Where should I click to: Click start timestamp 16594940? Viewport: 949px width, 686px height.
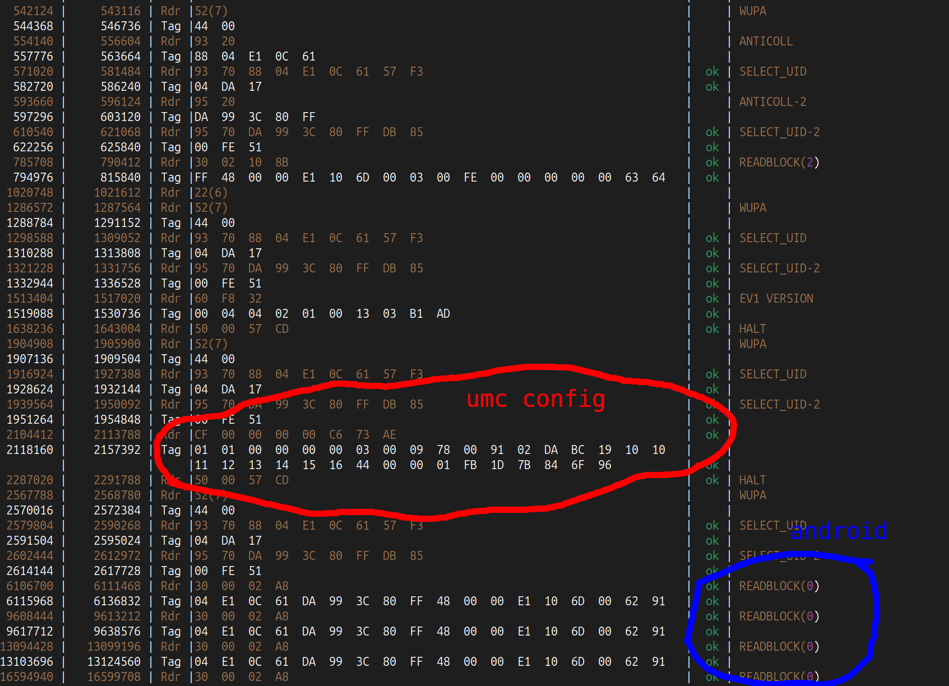pyautogui.click(x=27, y=677)
